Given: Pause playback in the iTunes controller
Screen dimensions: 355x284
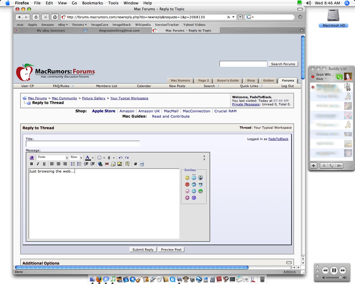Looking at the screenshot, I should tap(334, 270).
